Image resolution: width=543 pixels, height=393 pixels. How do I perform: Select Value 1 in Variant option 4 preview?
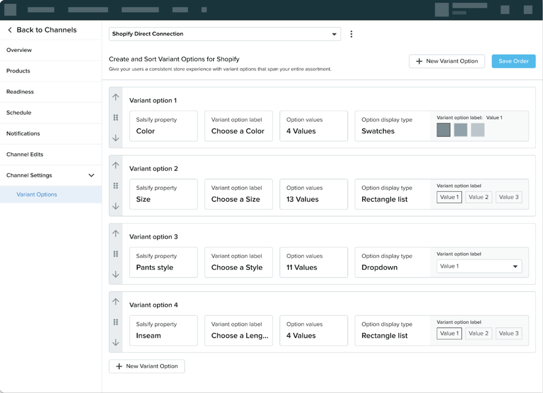point(449,334)
